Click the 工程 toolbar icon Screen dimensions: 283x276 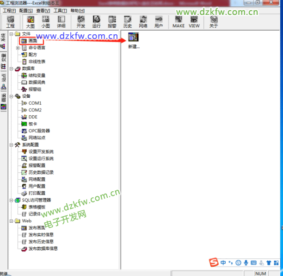coord(10,22)
